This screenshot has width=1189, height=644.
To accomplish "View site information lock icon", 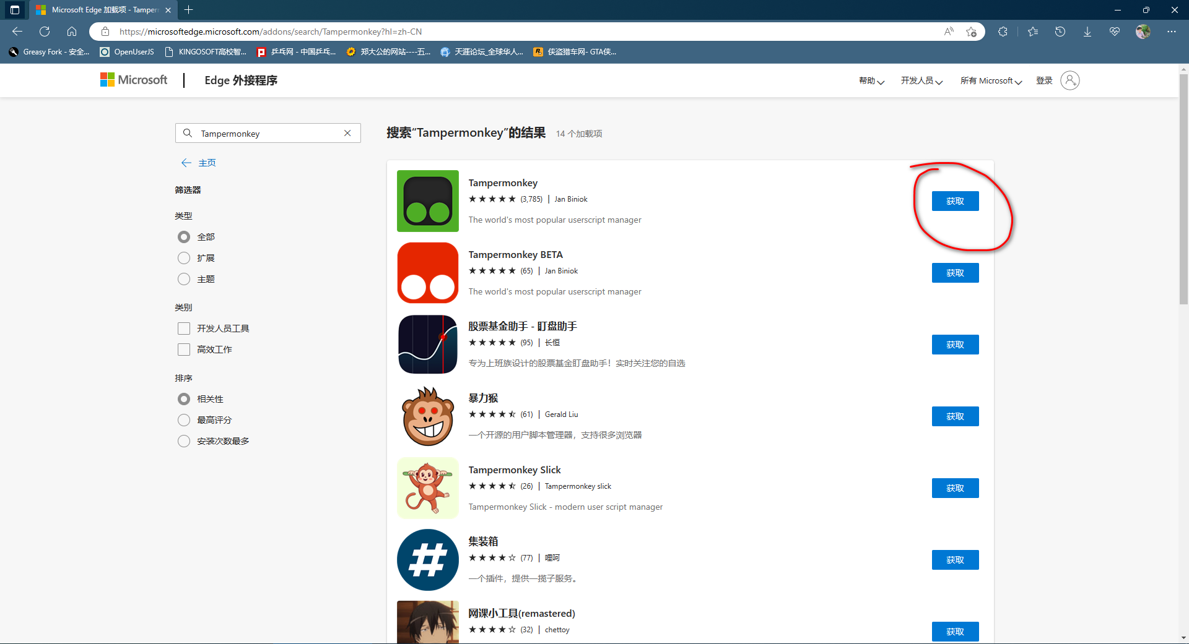I will coord(105,32).
